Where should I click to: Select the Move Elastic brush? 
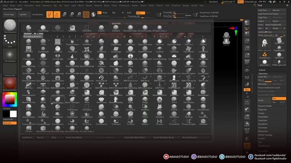58,100
